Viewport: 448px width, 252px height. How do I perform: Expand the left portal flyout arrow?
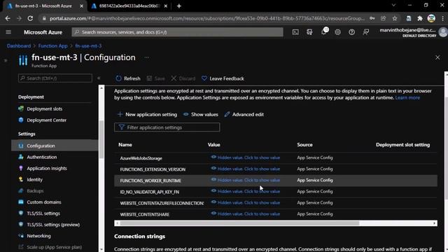point(6,60)
